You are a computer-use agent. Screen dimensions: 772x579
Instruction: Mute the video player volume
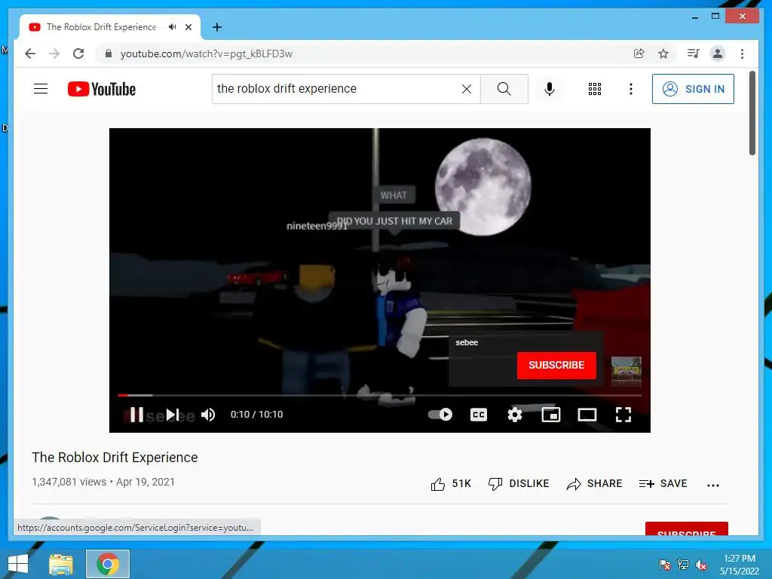(x=208, y=415)
